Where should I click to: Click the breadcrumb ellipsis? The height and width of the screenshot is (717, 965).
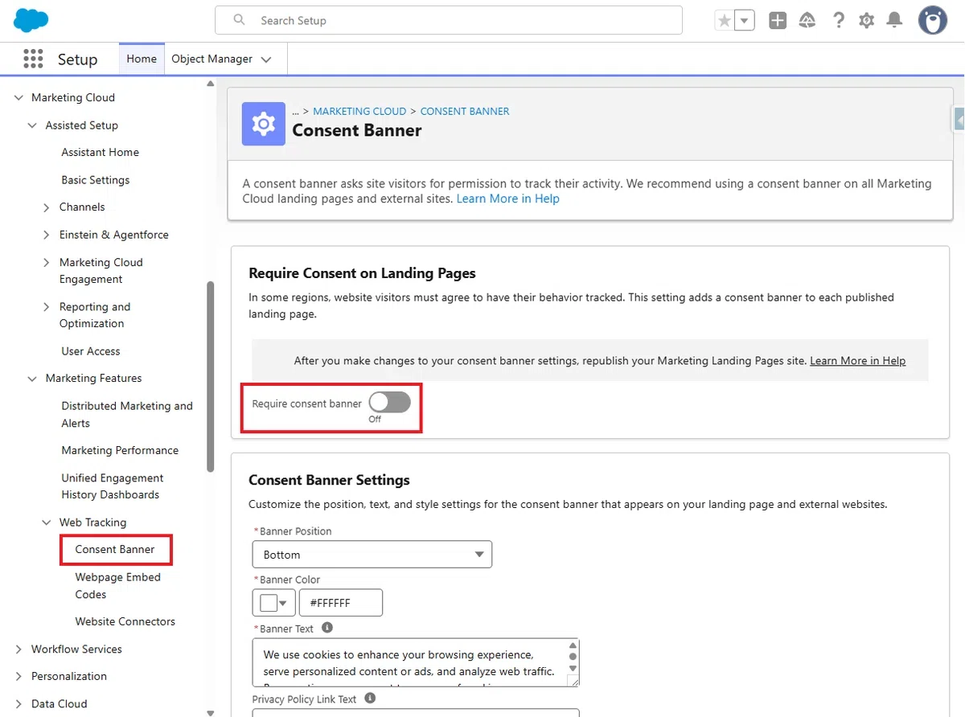click(295, 111)
